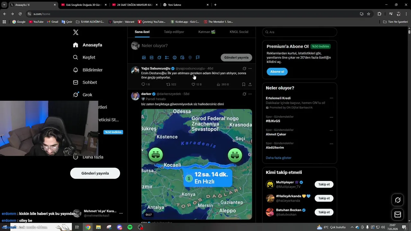Viewport: 411px width, 231px height.
Task: Open the #BJKvGS trending topic
Action: pos(273,121)
